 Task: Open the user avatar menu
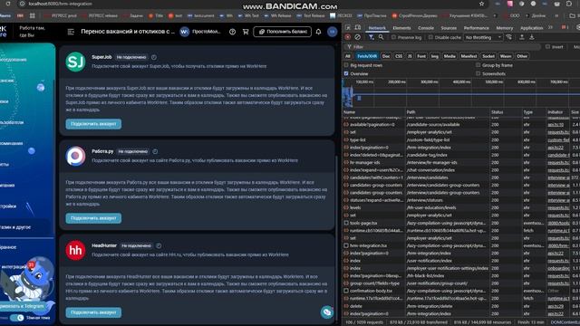333,32
